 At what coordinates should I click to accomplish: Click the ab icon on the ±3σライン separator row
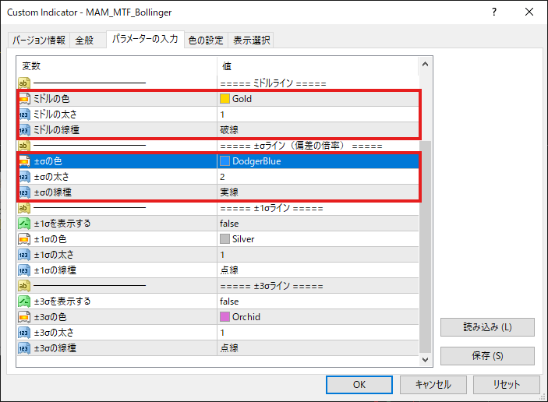tap(24, 286)
